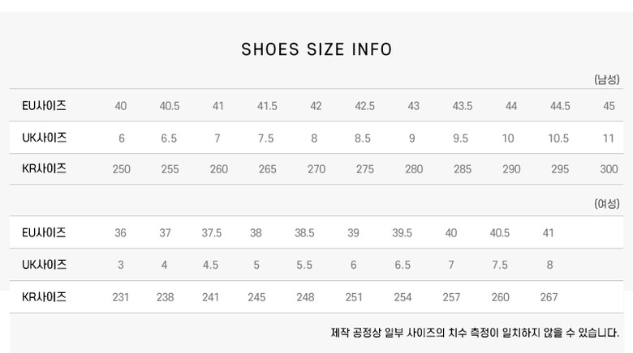Click the manufacturing disclaimer note at bottom

point(475,333)
